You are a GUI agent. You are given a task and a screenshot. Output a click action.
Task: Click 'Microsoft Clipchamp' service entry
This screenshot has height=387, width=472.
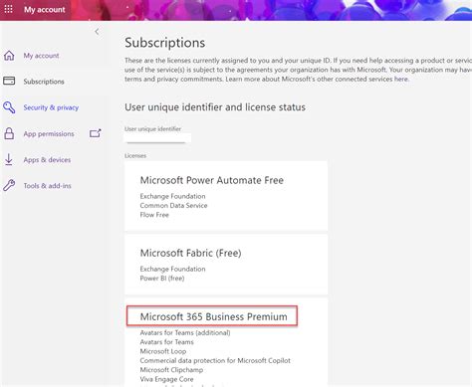171,370
